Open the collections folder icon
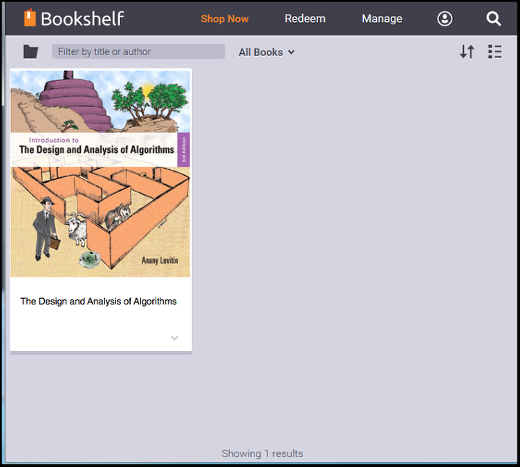 (31, 52)
